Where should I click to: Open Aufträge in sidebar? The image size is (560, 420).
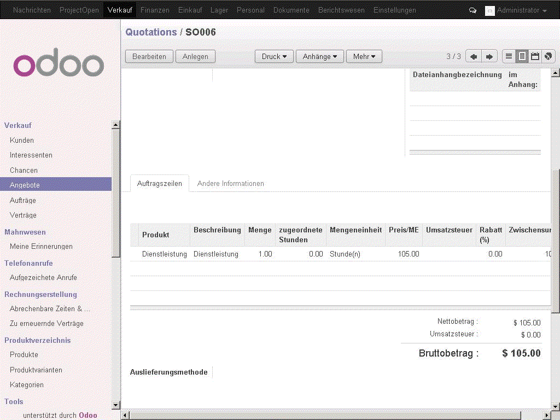coord(23,200)
